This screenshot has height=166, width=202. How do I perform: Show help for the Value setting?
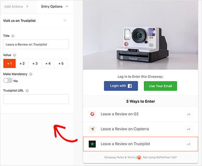(14, 55)
